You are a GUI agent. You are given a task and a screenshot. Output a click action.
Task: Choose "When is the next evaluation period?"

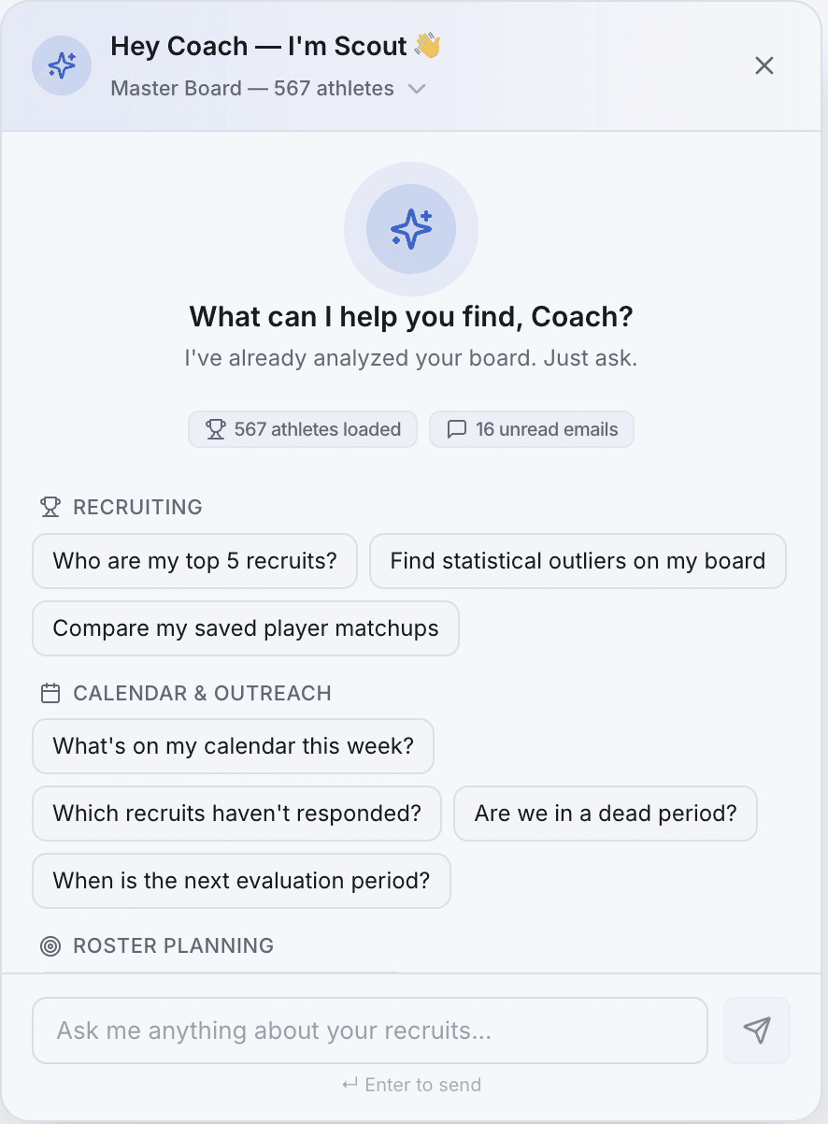[x=241, y=881]
